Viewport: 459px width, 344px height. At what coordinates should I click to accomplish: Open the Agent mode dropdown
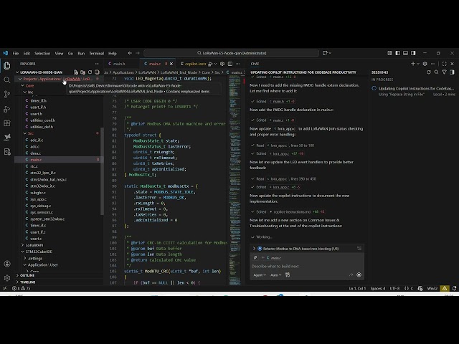pos(260,275)
